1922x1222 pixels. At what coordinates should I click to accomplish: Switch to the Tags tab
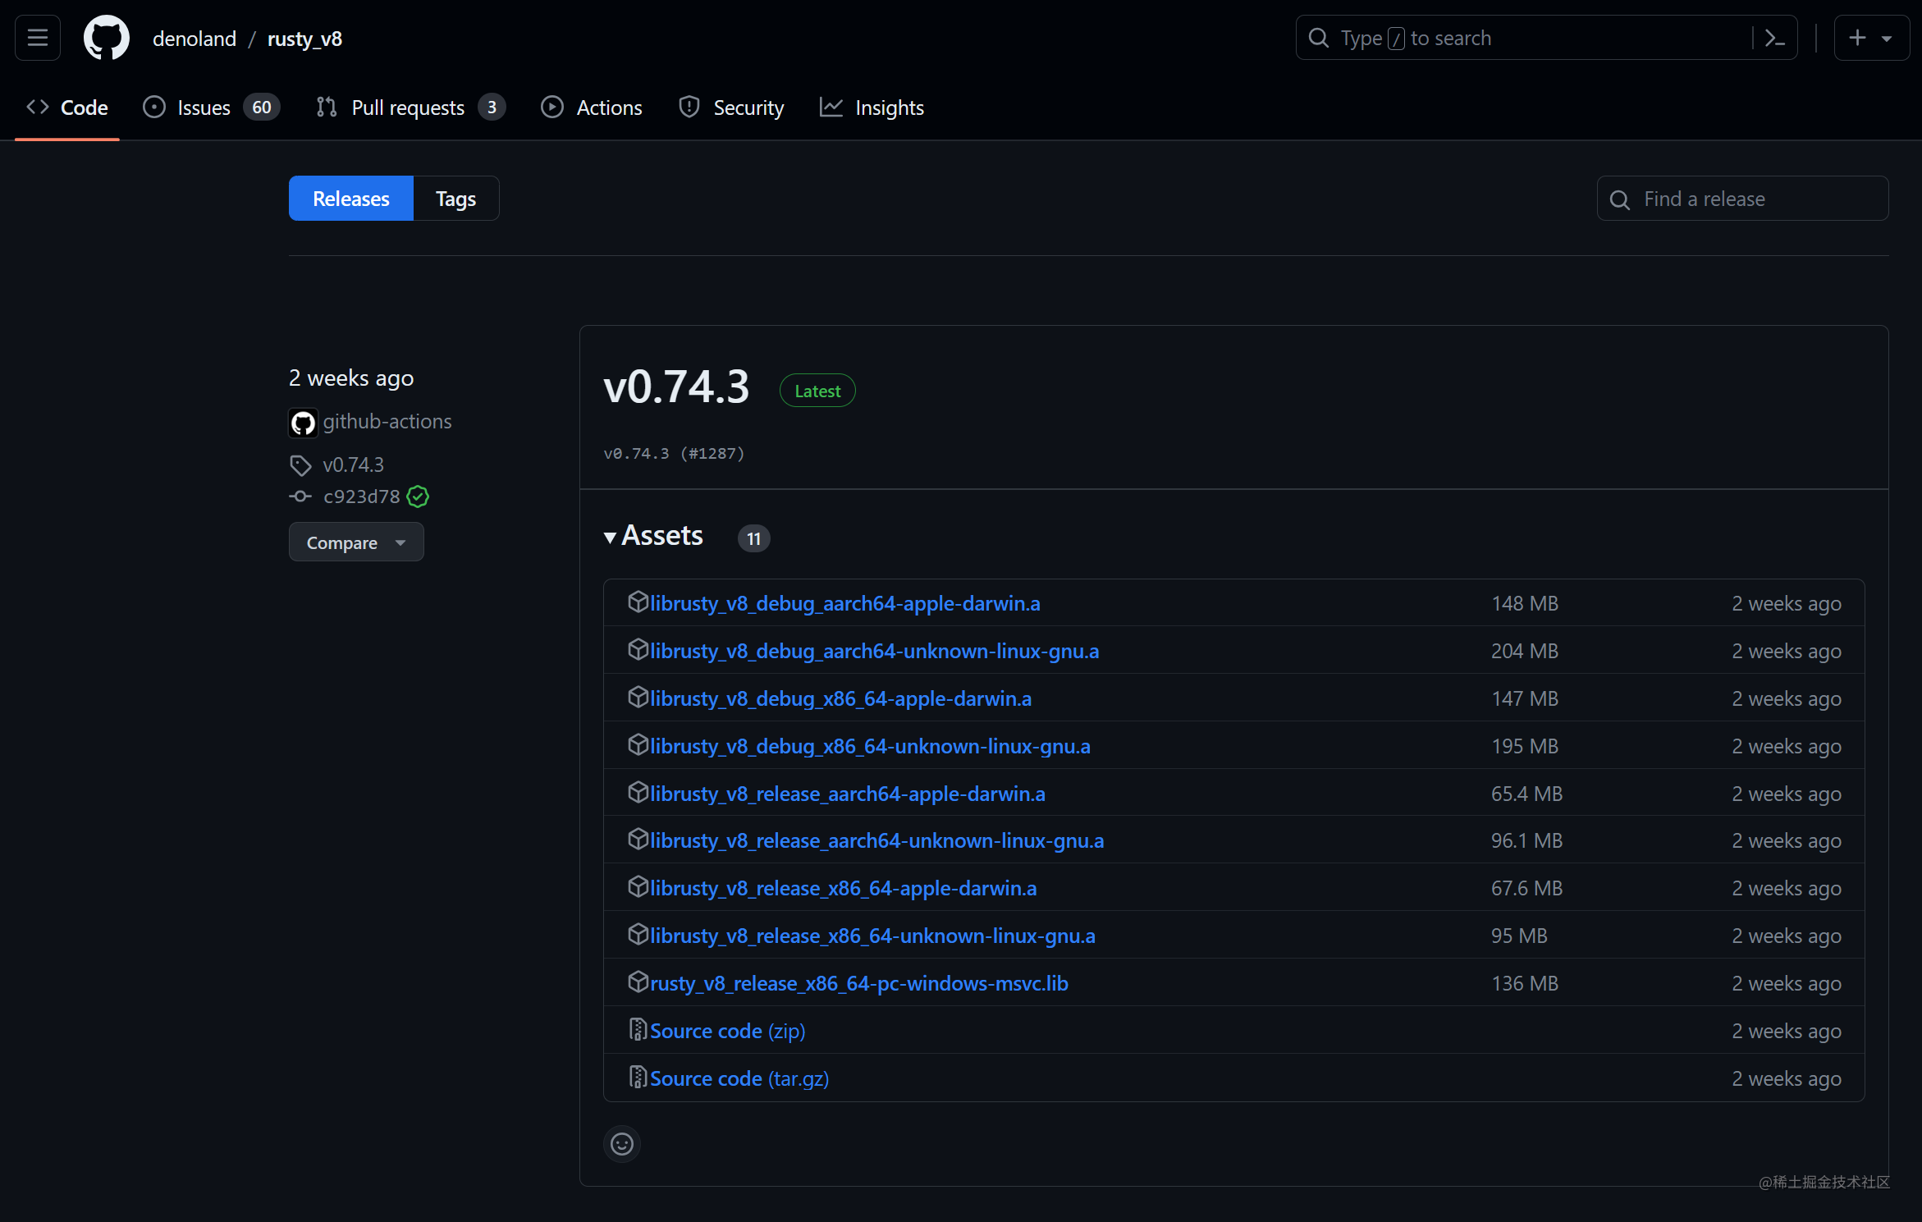[x=455, y=199]
